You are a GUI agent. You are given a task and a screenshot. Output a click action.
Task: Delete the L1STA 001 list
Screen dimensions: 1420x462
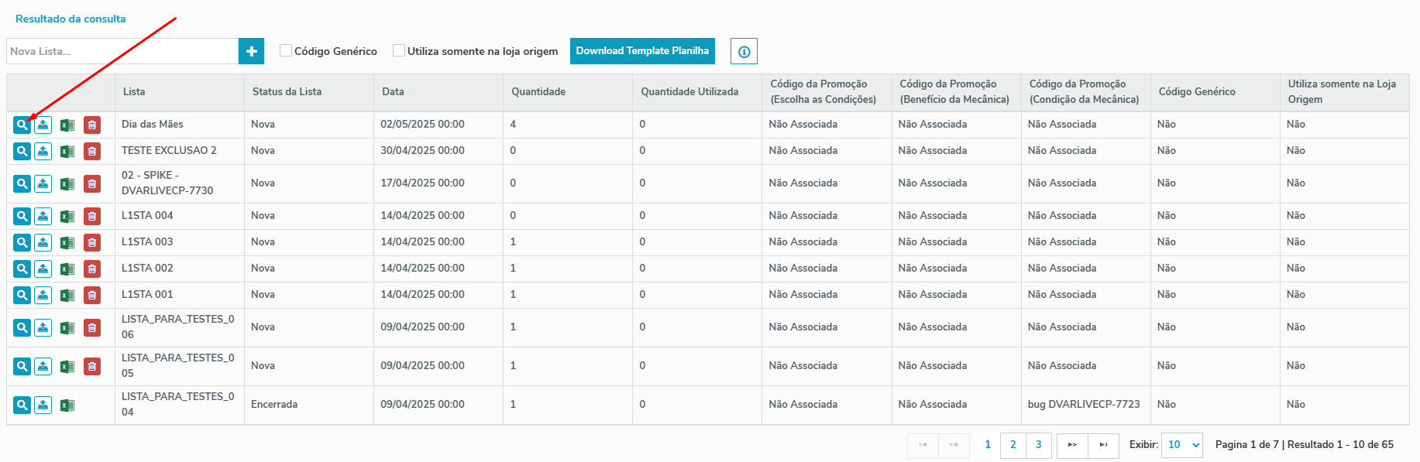click(x=92, y=295)
